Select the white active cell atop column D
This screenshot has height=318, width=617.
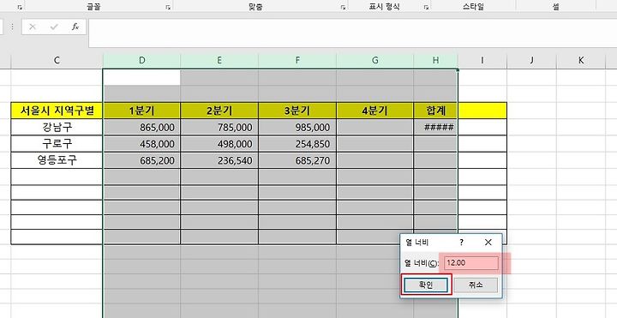(141, 77)
